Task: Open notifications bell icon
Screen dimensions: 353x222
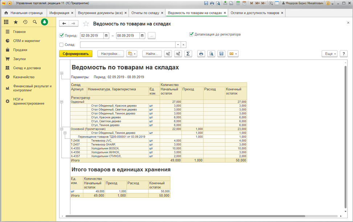Action: (45, 22)
